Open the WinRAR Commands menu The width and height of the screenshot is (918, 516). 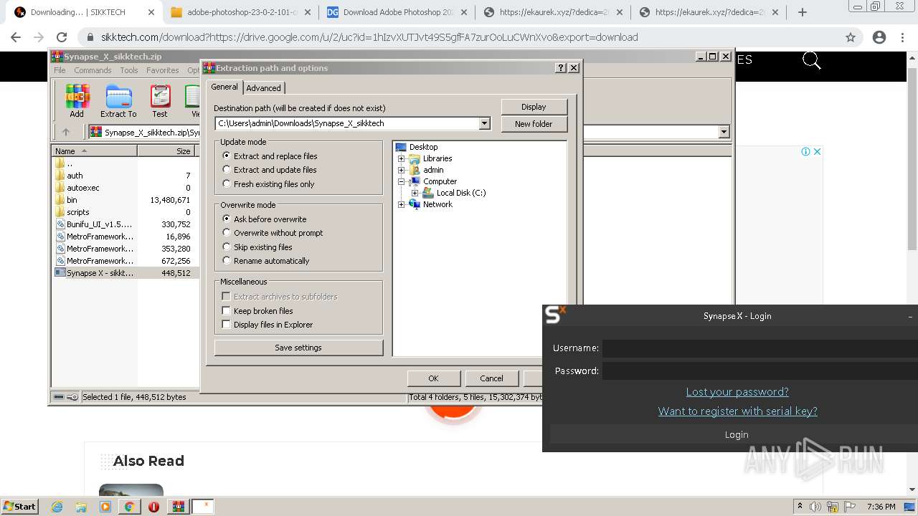[93, 70]
